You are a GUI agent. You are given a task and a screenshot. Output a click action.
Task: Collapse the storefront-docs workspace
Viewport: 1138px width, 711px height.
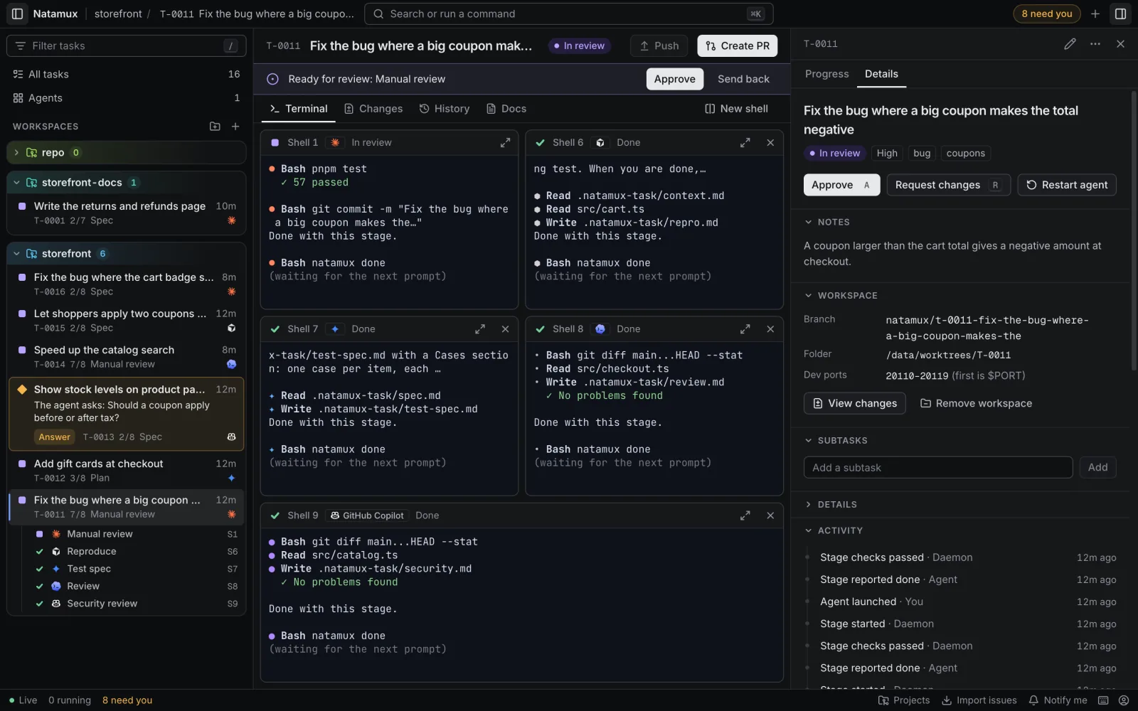point(16,183)
